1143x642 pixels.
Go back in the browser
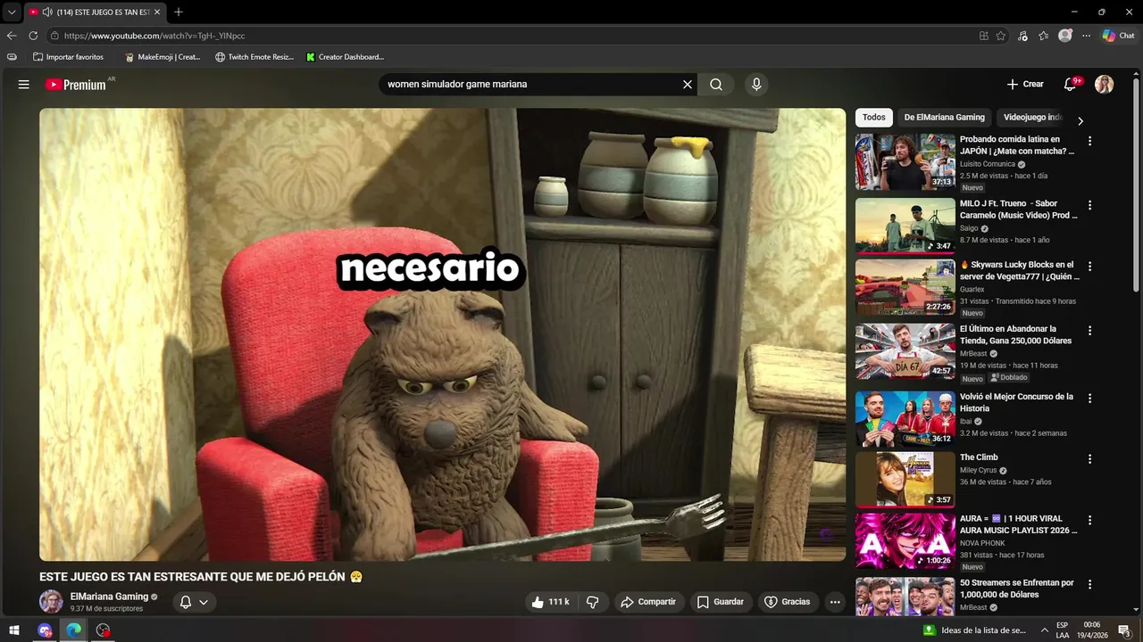12,36
